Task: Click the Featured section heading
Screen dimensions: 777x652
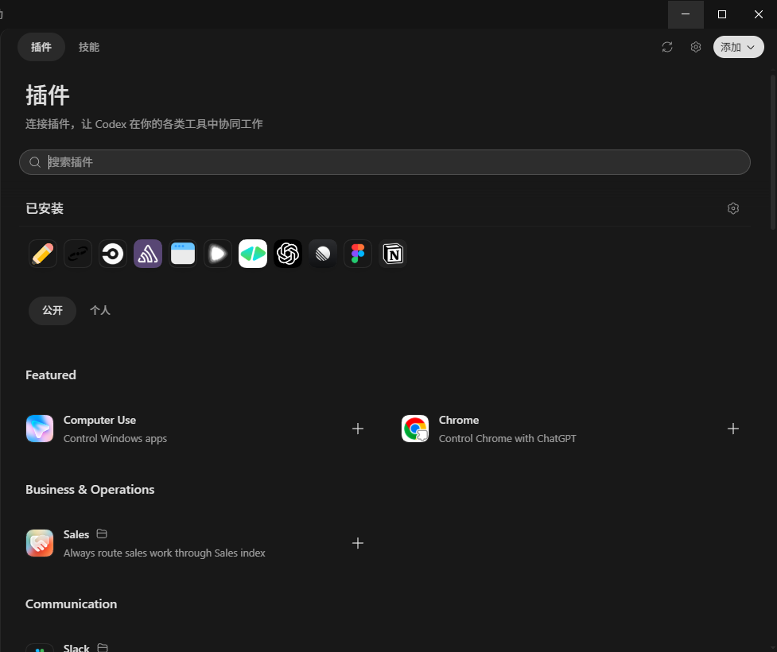Action: pyautogui.click(x=51, y=375)
